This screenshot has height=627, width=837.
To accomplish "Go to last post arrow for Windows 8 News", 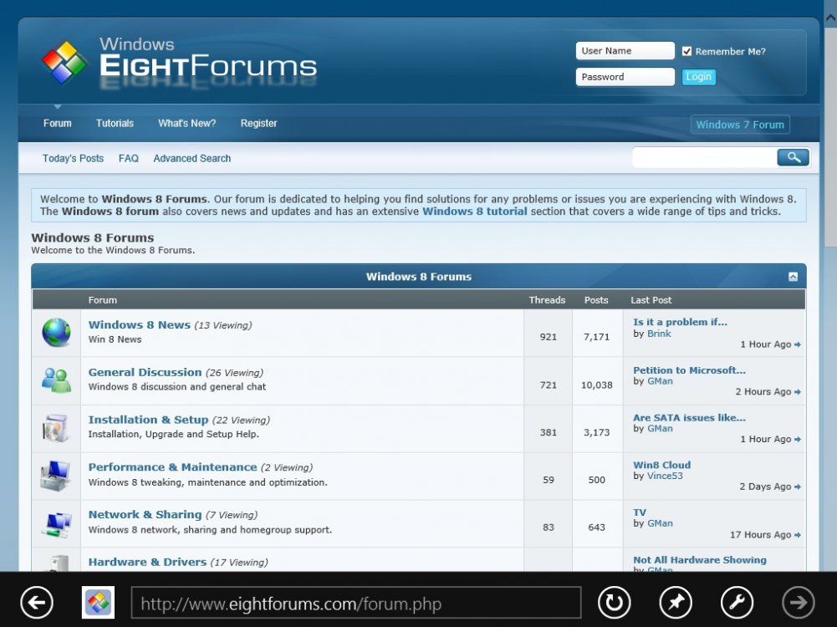I will point(798,344).
